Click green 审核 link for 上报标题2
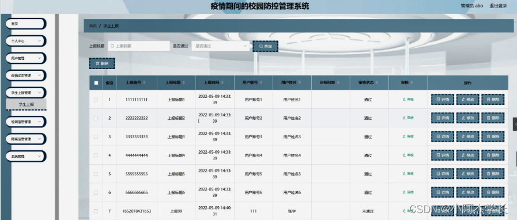This screenshot has height=220, width=517. click(408, 118)
